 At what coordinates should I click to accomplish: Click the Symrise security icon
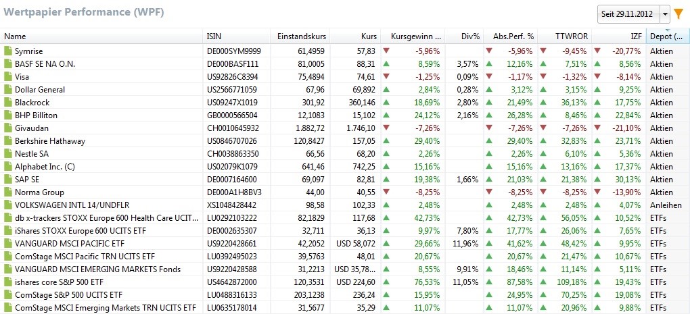(x=8, y=51)
